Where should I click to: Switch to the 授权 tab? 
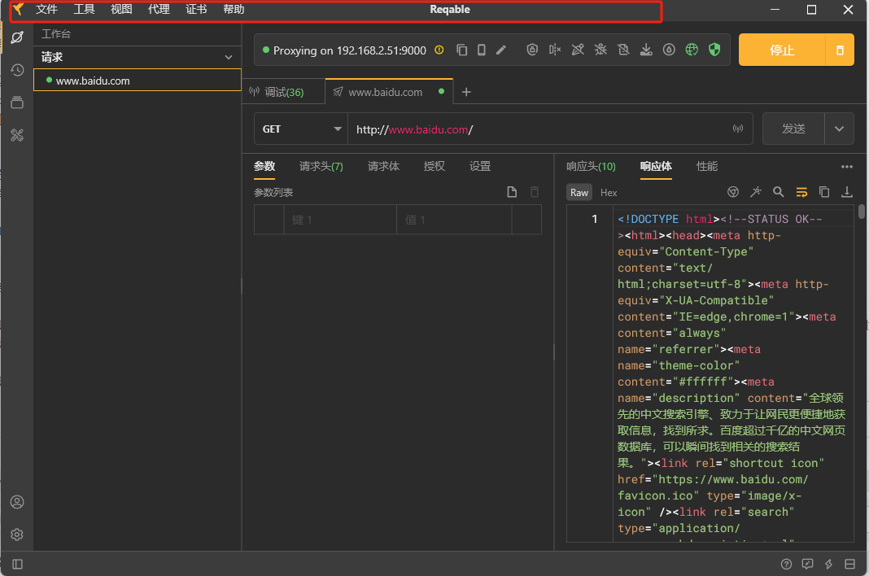[434, 166]
